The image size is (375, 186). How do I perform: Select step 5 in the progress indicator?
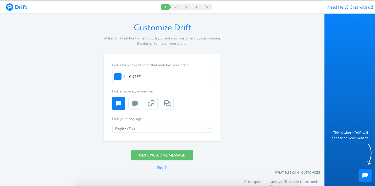point(207,7)
